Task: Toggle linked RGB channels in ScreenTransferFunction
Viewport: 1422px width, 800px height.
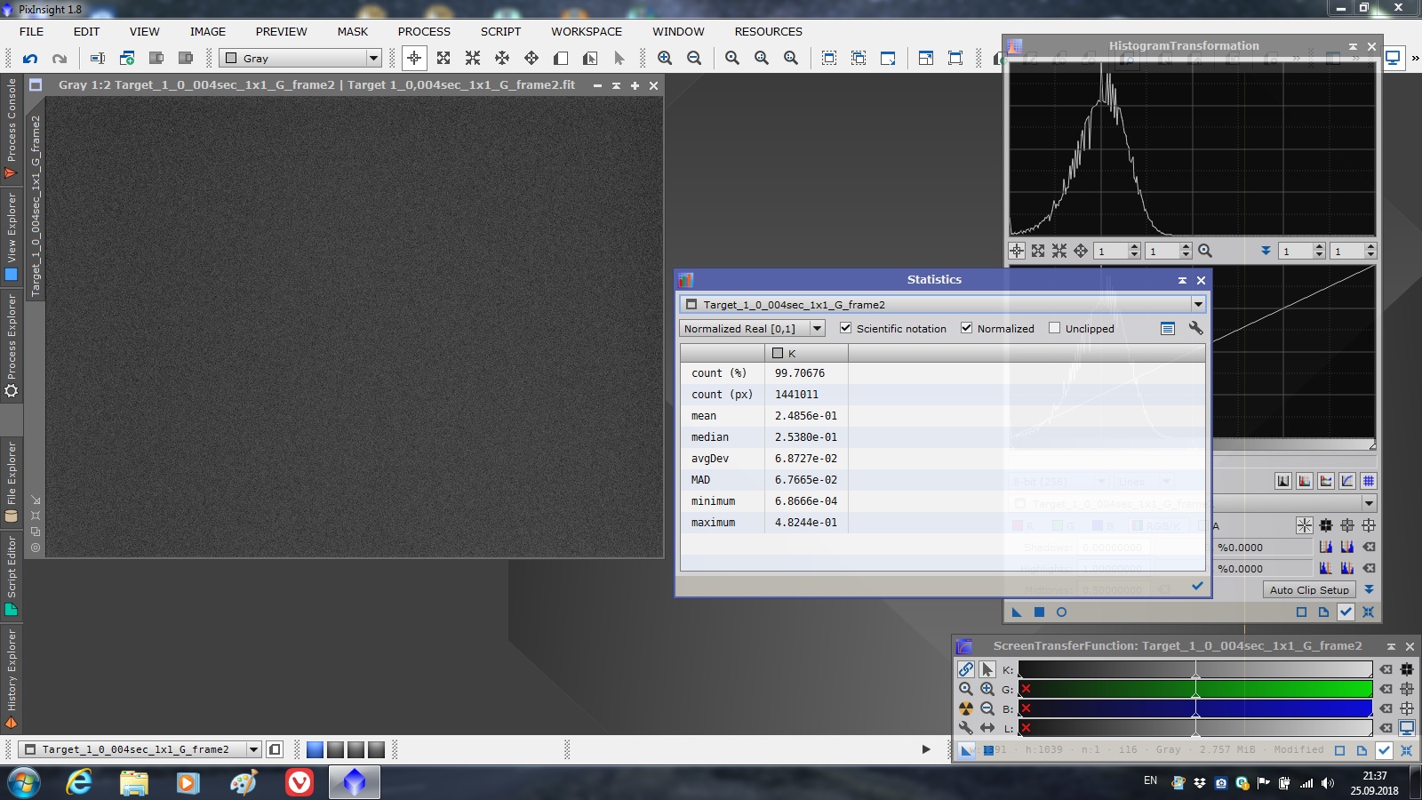Action: (x=966, y=669)
